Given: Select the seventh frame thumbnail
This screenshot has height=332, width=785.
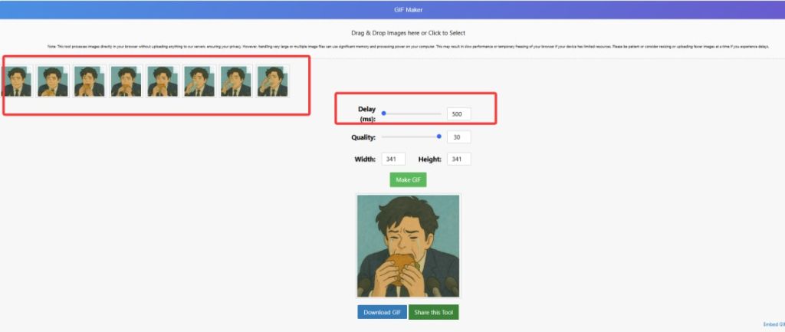Looking at the screenshot, I should (235, 81).
